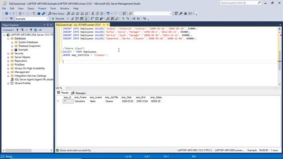Click the Decrease Indent icon
The image size is (283, 159).
[134, 19]
